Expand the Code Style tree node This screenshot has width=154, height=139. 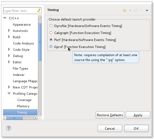tap(9, 49)
